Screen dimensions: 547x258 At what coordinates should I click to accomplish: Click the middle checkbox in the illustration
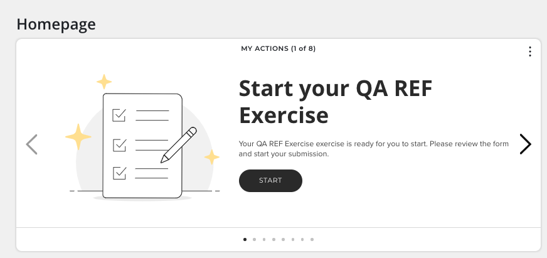(x=119, y=144)
